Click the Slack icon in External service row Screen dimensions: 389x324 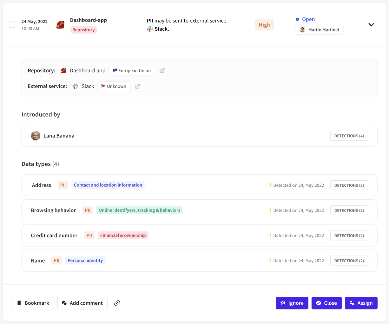click(75, 86)
